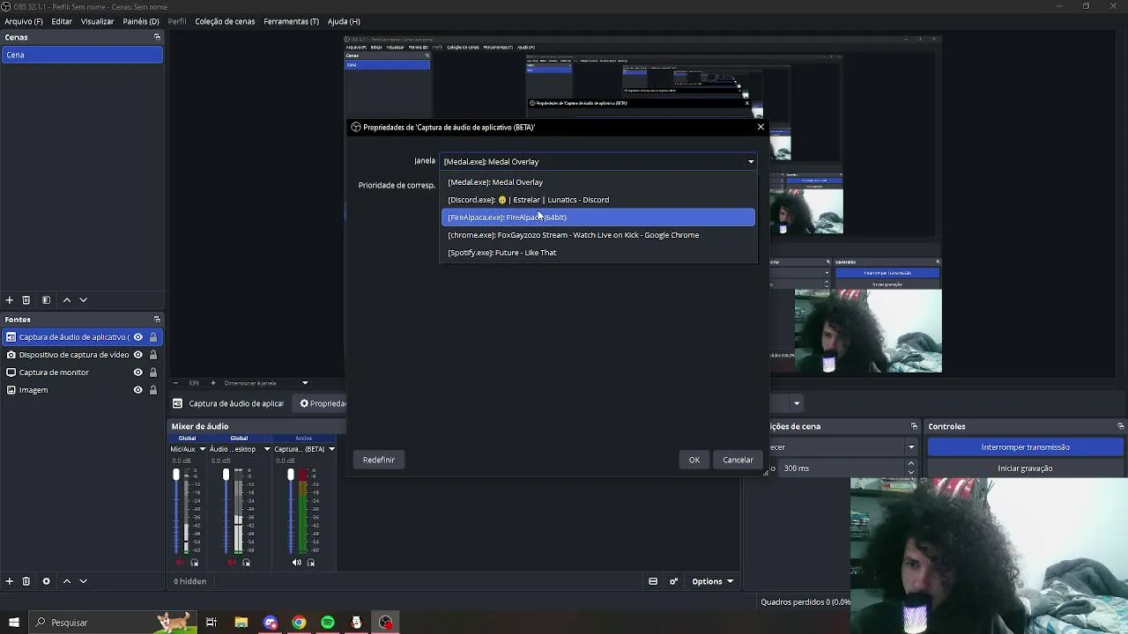
Task: Lock the Captura de áudio de aplicativo source
Action: click(153, 337)
